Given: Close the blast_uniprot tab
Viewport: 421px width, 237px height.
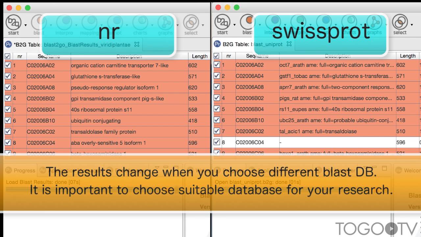Looking at the screenshot, I should click(289, 44).
